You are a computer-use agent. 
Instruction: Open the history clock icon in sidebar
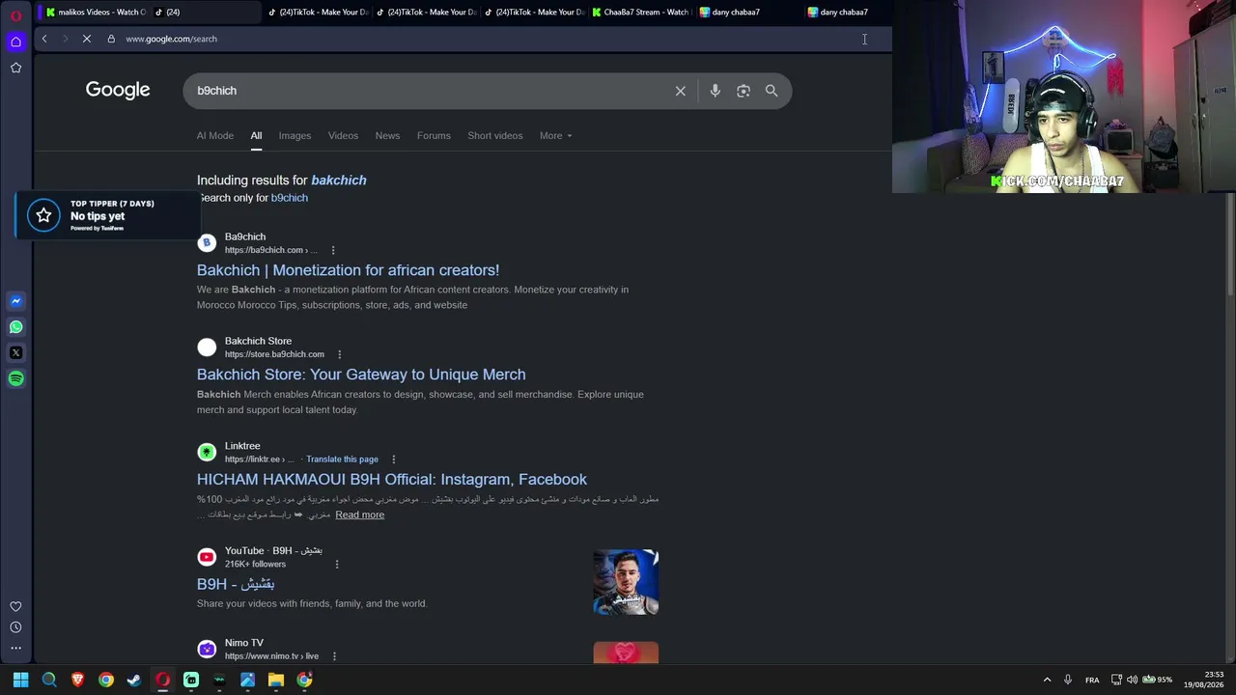coord(15,627)
